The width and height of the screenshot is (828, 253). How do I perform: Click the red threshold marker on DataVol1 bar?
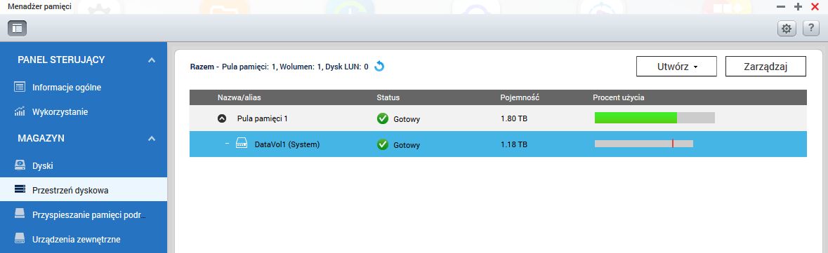click(672, 144)
